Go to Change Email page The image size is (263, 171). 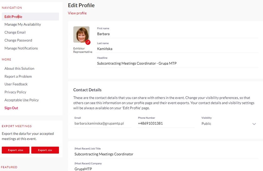point(15,32)
